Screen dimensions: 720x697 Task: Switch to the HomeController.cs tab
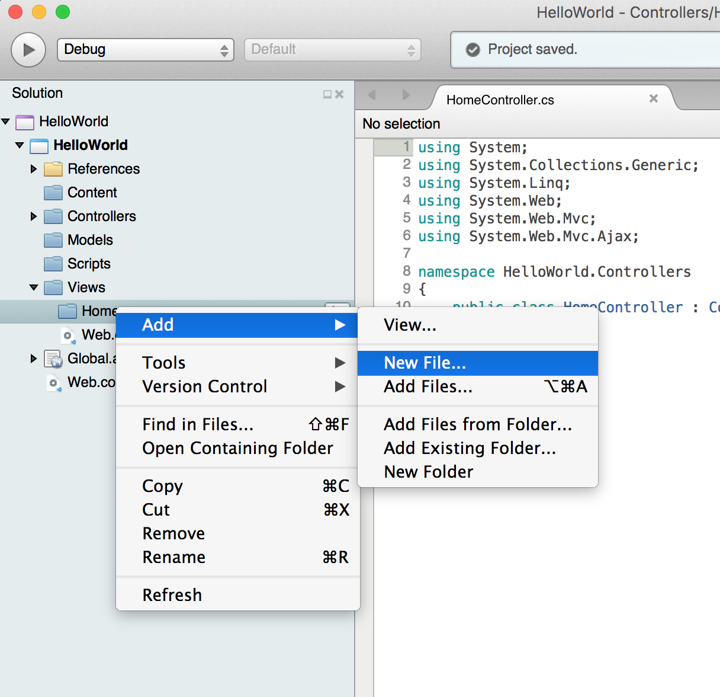click(x=500, y=100)
